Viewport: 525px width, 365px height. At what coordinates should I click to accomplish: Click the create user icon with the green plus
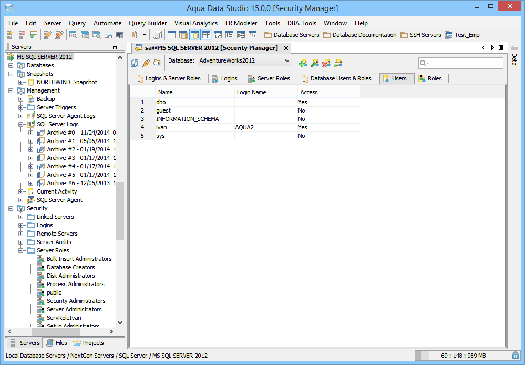[303, 63]
